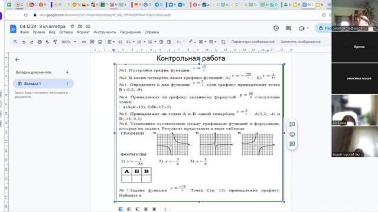Image resolution: width=378 pixels, height=212 pixels.
Task: Start a Meet call via the camera icon
Action: pyautogui.click(x=302, y=28)
